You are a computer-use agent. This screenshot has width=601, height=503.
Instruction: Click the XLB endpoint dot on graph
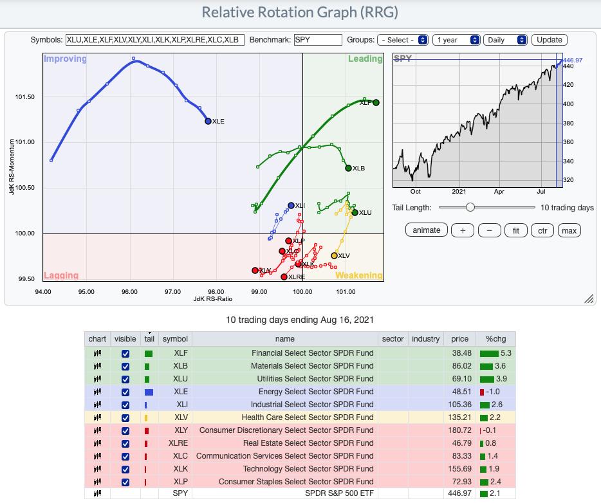(x=348, y=168)
